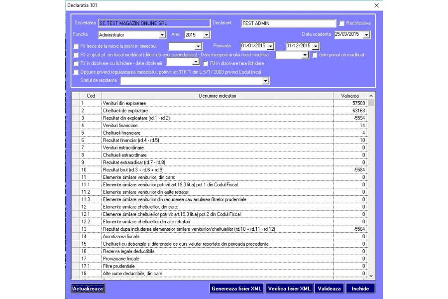Select the Provizioane fiscale row
448x299 pixels.
219,259
